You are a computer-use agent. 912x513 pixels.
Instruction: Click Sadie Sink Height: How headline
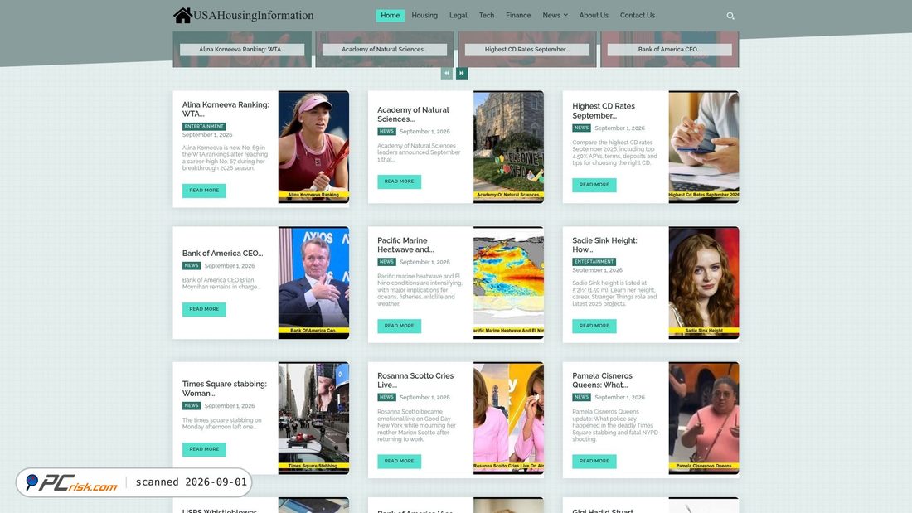tap(605, 244)
